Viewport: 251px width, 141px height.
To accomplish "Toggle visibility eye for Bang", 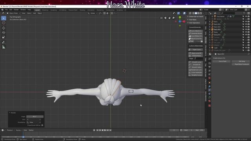I will (x=246, y=32).
